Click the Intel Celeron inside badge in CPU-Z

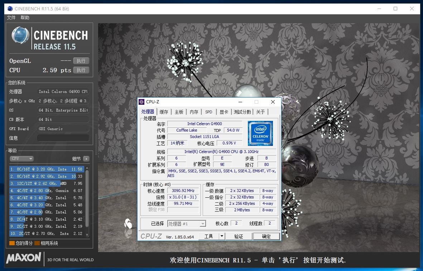pyautogui.click(x=260, y=133)
